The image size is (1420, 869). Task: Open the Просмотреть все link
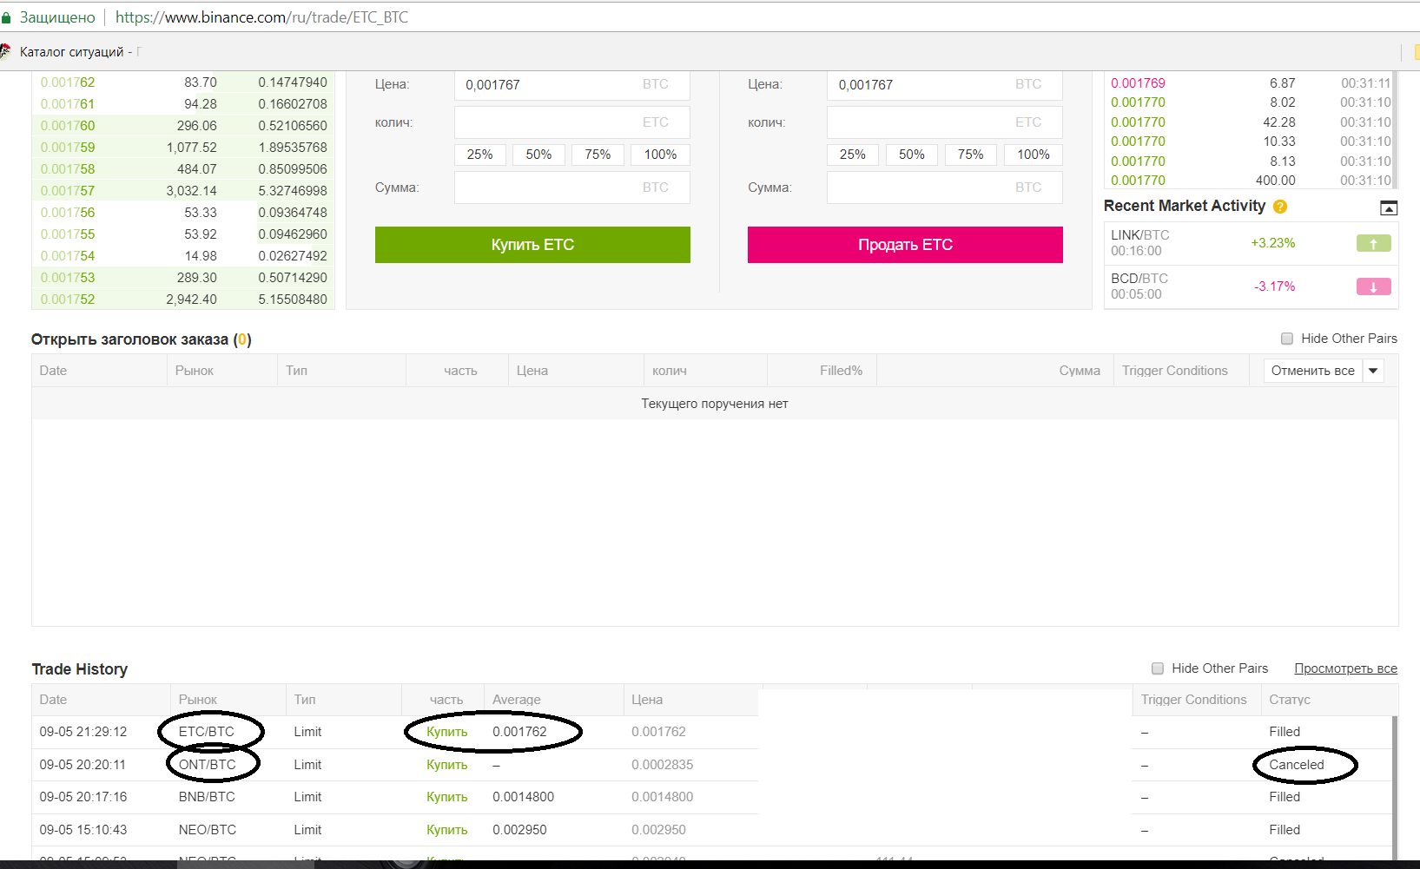pyautogui.click(x=1345, y=668)
